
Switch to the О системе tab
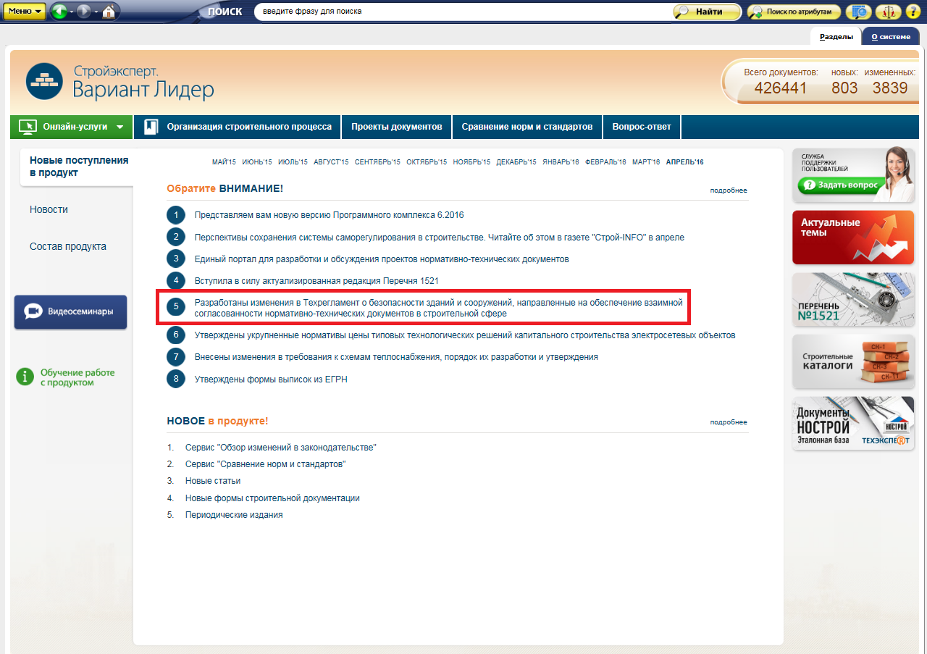[890, 36]
